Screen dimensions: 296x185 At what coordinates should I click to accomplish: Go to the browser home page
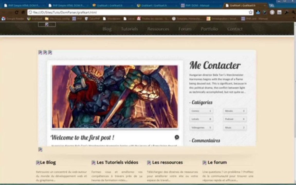23,12
